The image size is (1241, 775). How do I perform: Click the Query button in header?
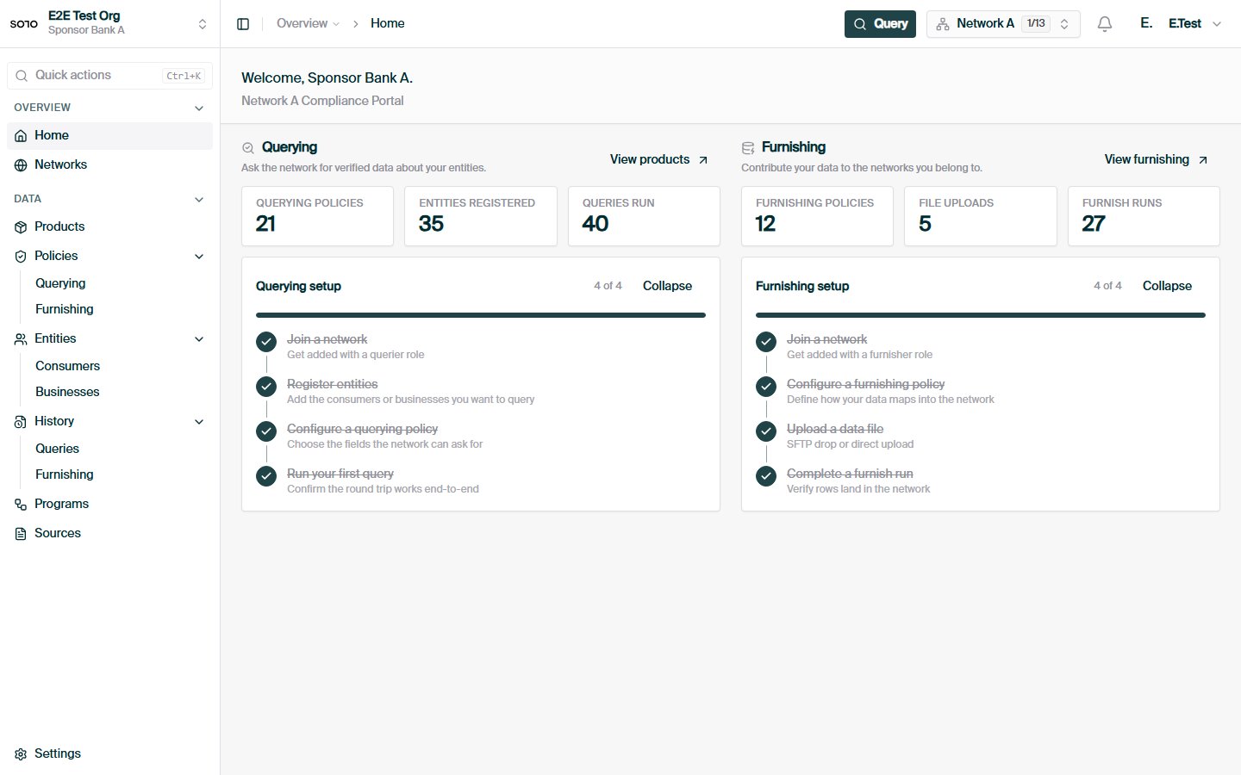880,24
